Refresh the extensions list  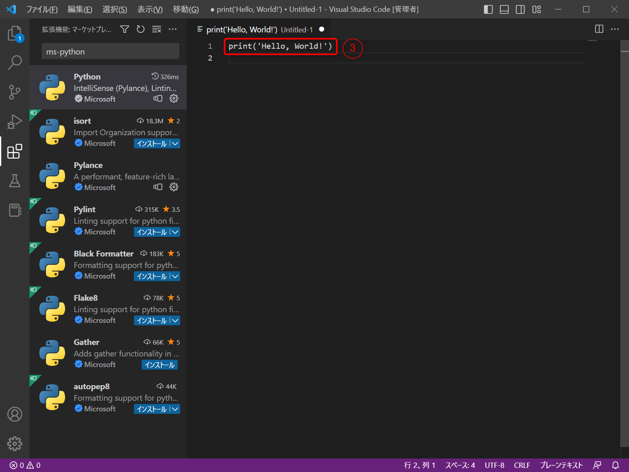pos(140,29)
